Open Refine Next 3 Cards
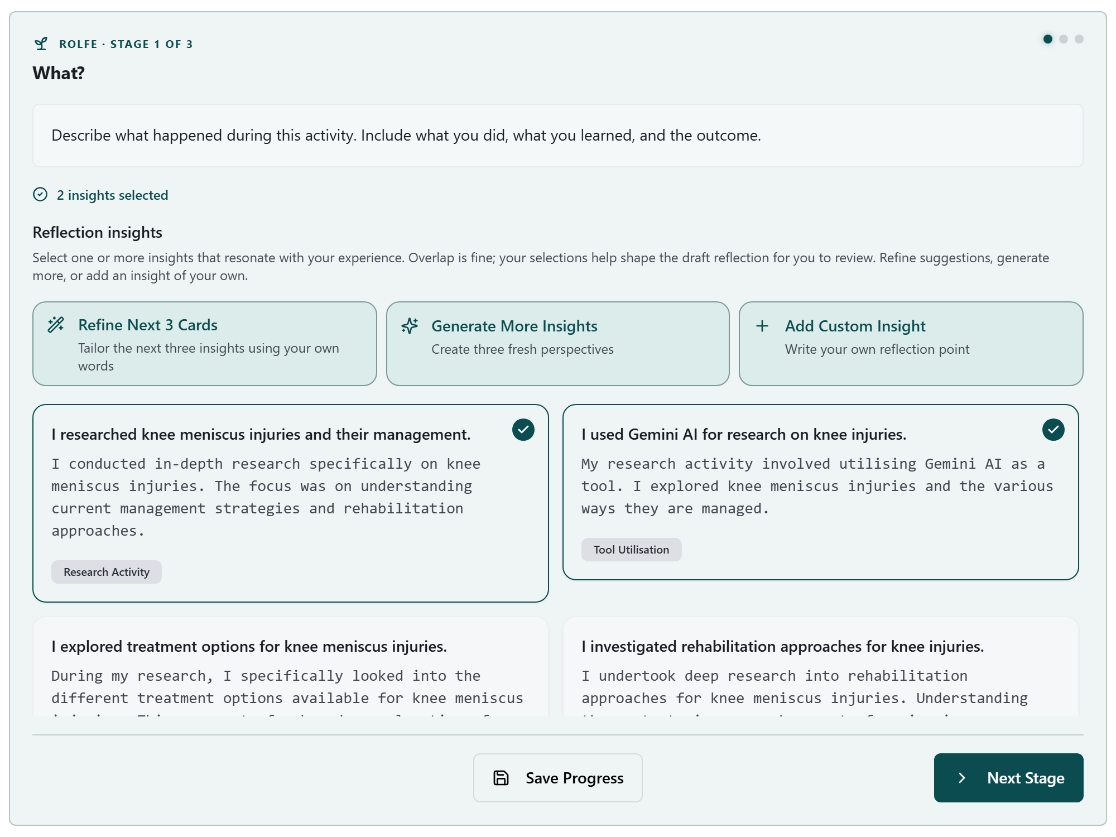Screen dimensions: 1116x837 pyautogui.click(x=205, y=344)
